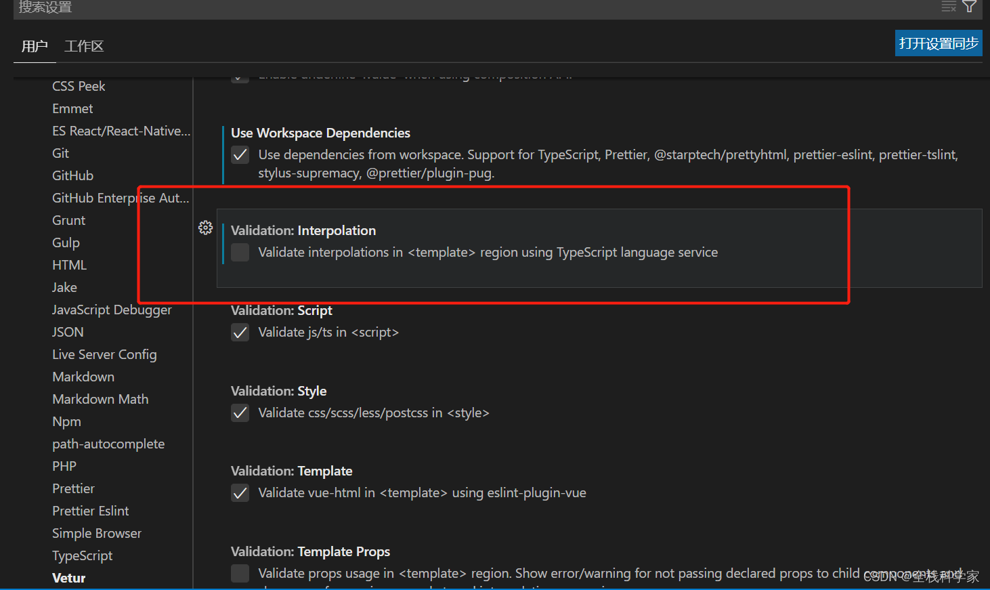Switch to the 用户 tab
The height and width of the screenshot is (590, 990).
35,46
